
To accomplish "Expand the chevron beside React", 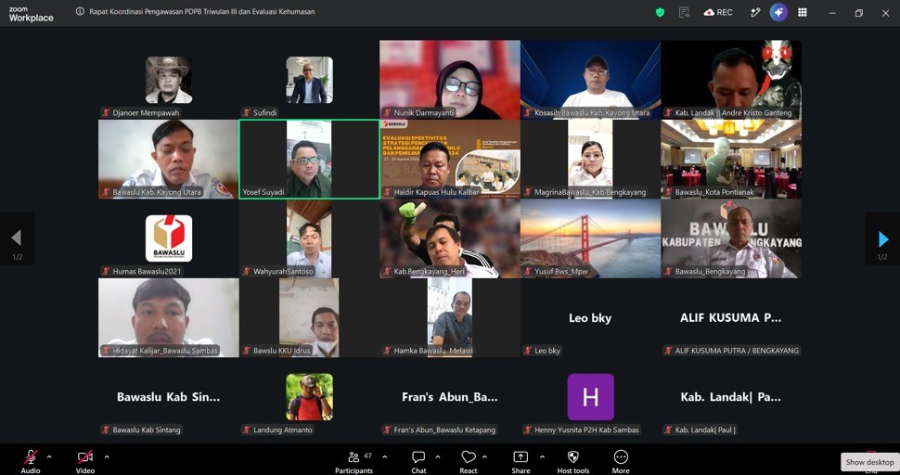I will 484,457.
